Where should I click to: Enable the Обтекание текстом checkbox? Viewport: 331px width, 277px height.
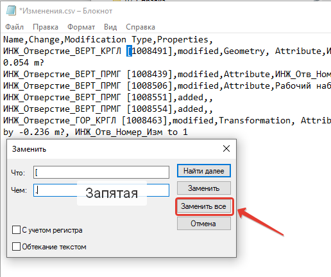click(17, 247)
